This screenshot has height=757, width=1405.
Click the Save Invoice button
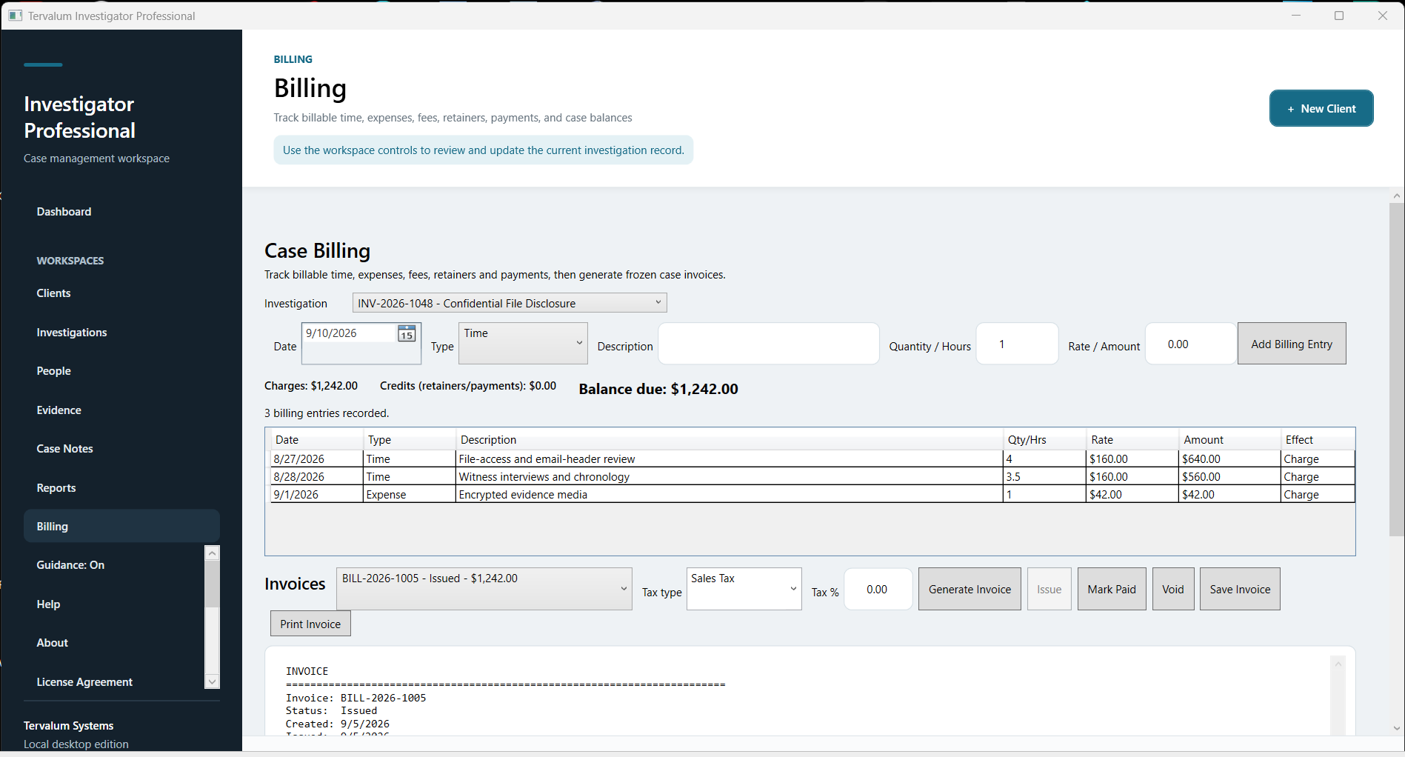[1240, 590]
